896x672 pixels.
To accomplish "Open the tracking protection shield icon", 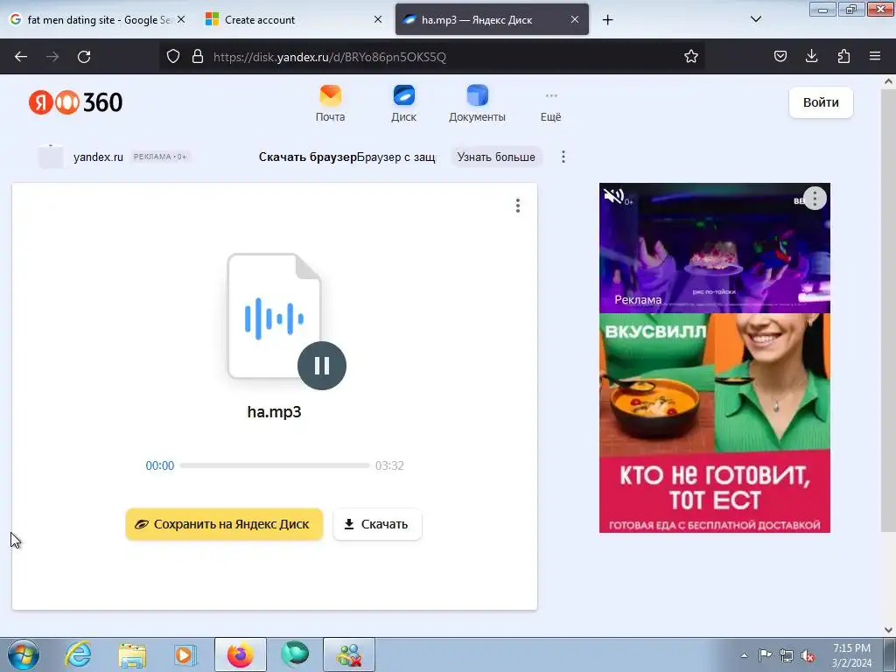I will click(x=173, y=56).
